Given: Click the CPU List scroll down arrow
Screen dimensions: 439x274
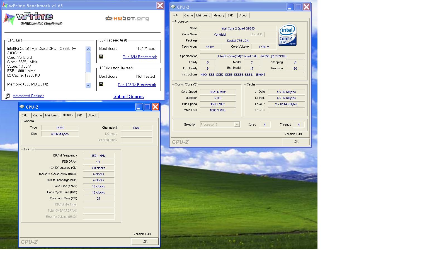Looking at the screenshot, I should pos(88,85).
